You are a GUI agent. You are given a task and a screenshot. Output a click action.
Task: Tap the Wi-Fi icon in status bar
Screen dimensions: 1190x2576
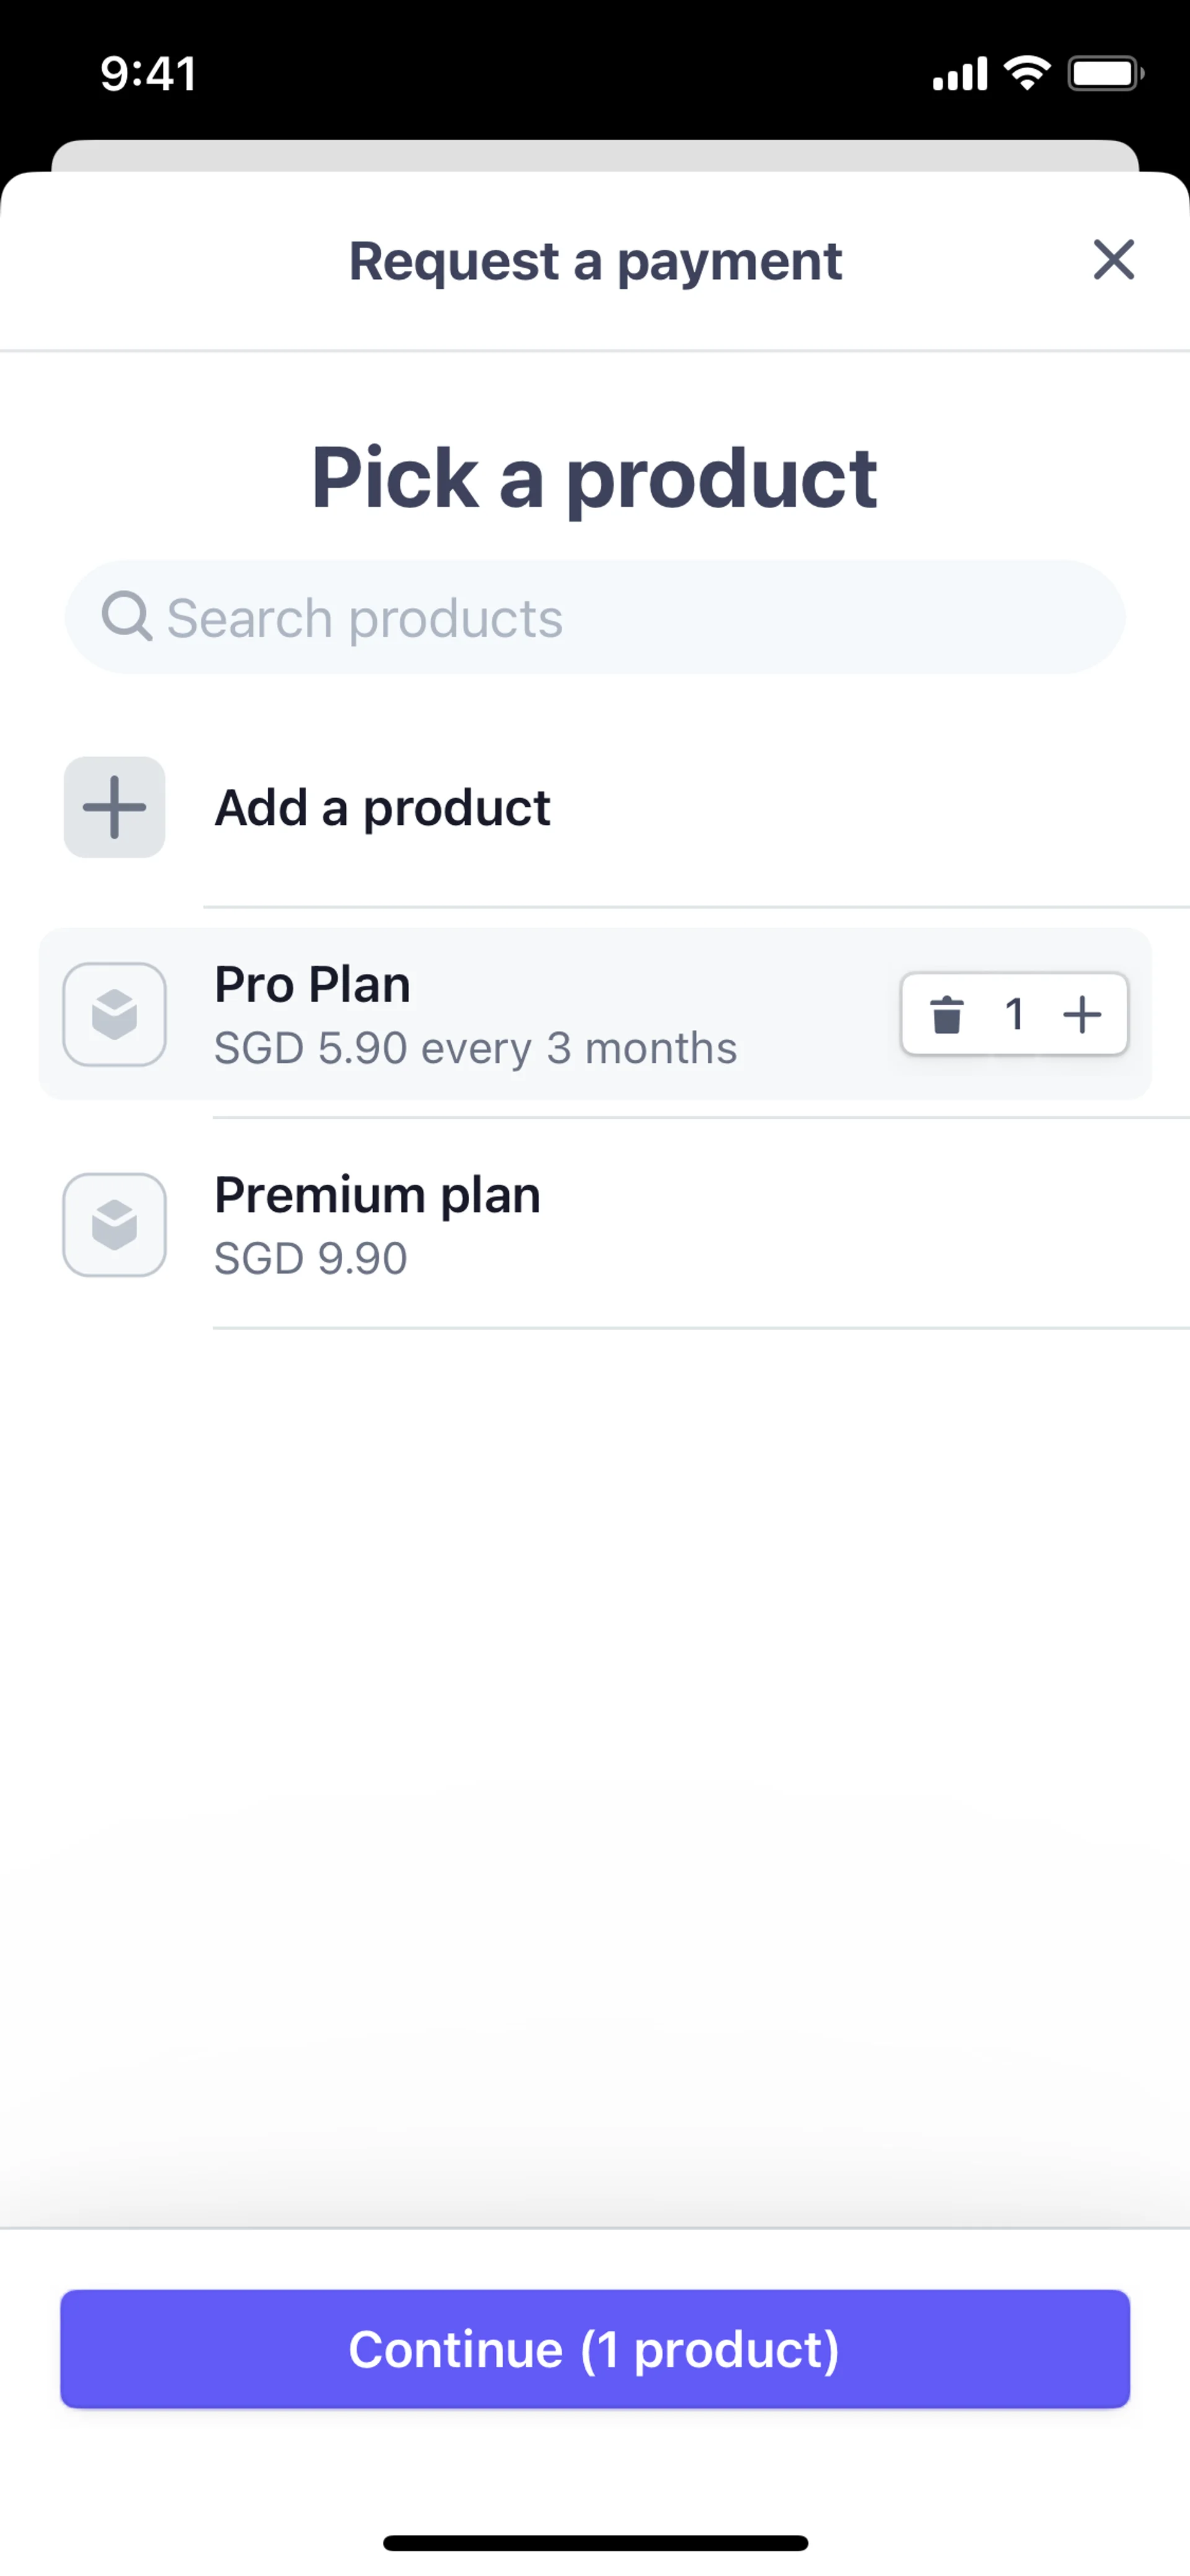(x=1027, y=73)
